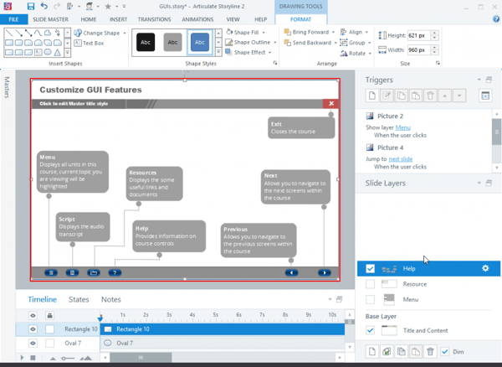502x367 pixels.
Task: Lock Oval 7 checkbox in timeline
Action: coord(49,344)
